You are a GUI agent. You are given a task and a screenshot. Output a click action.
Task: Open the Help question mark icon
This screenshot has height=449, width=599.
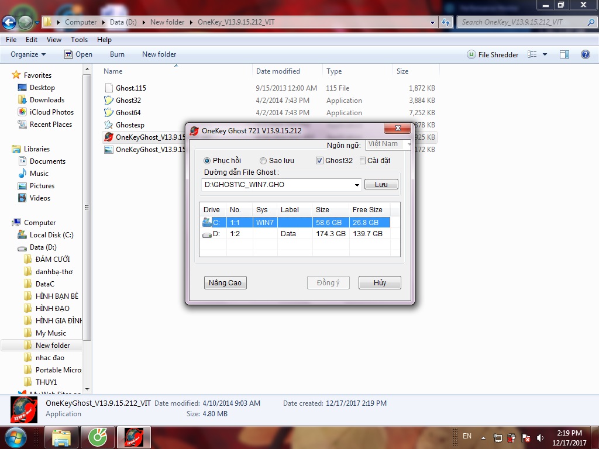(x=585, y=54)
